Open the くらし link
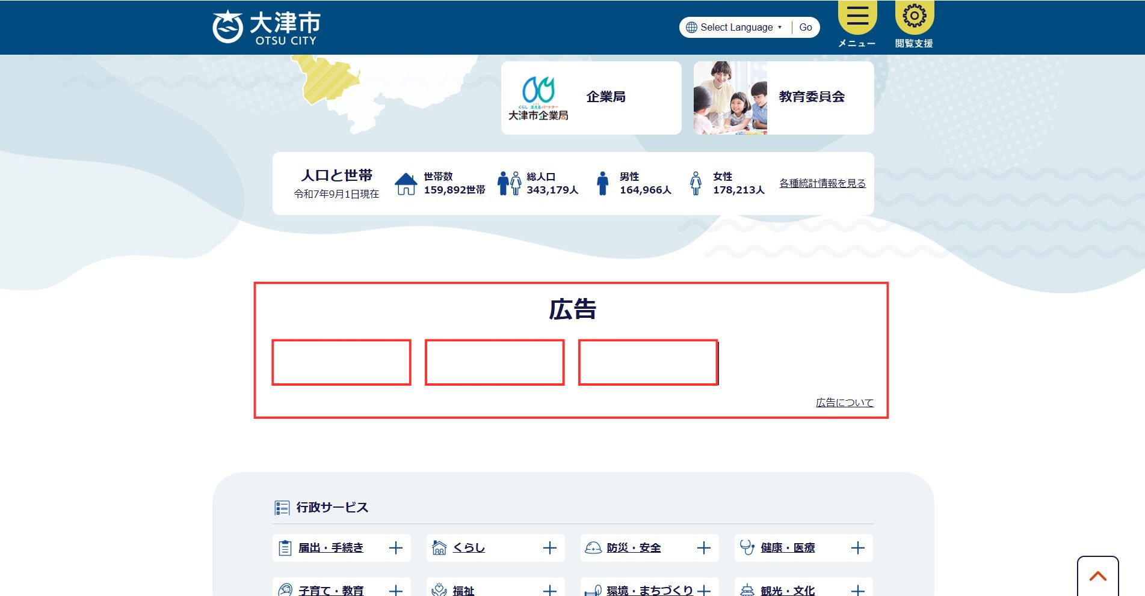The width and height of the screenshot is (1145, 596). point(469,548)
